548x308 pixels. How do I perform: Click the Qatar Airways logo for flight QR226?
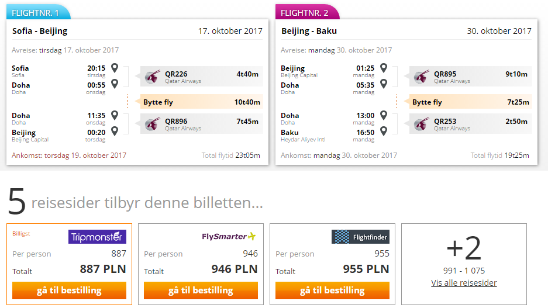click(x=153, y=77)
